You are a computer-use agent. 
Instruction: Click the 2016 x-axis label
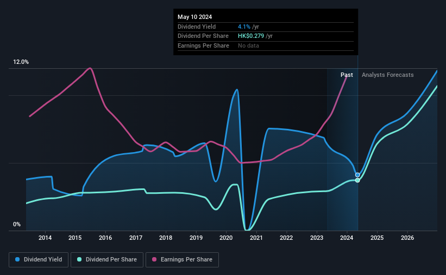pyautogui.click(x=105, y=238)
